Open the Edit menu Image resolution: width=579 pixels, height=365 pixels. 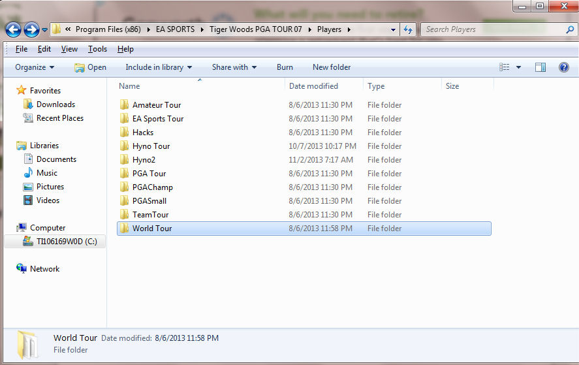(x=44, y=49)
